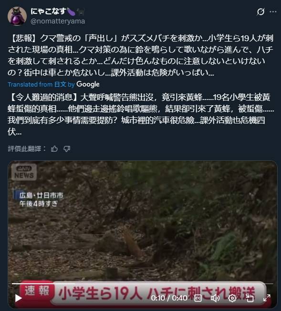
Task: Click the 'Translated from 日文 by' link
Action: (x=41, y=85)
